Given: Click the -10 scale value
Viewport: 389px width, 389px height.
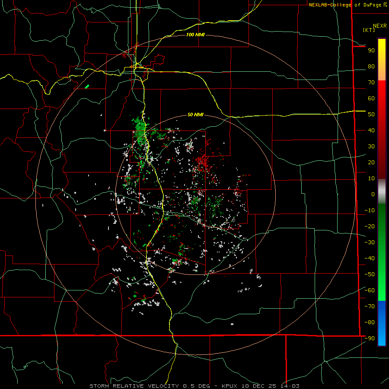Looking at the screenshot, I should click(x=370, y=210).
